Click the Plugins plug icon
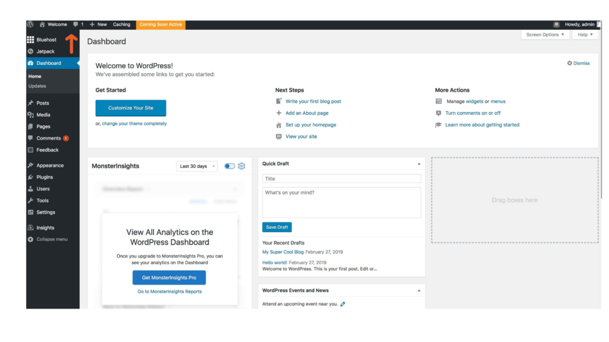The image size is (609, 342). 30,177
